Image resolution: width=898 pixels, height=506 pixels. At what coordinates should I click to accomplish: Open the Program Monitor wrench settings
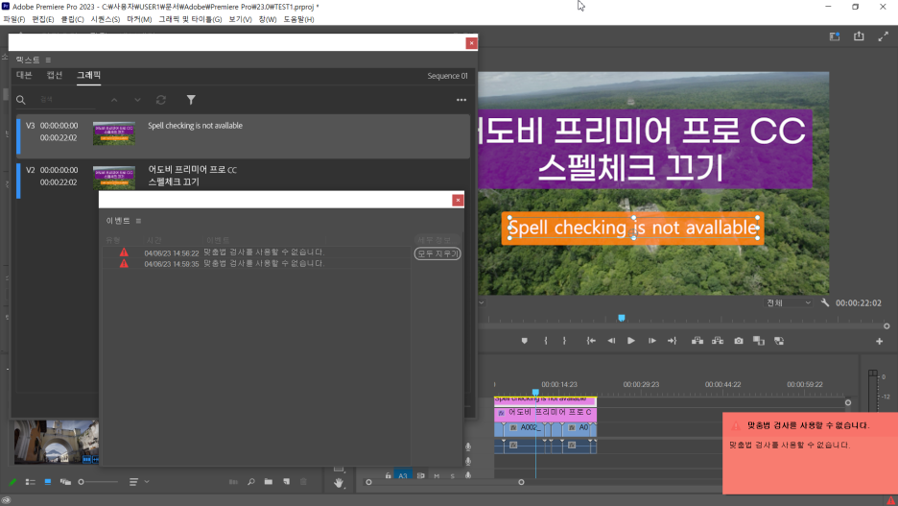[x=825, y=302]
